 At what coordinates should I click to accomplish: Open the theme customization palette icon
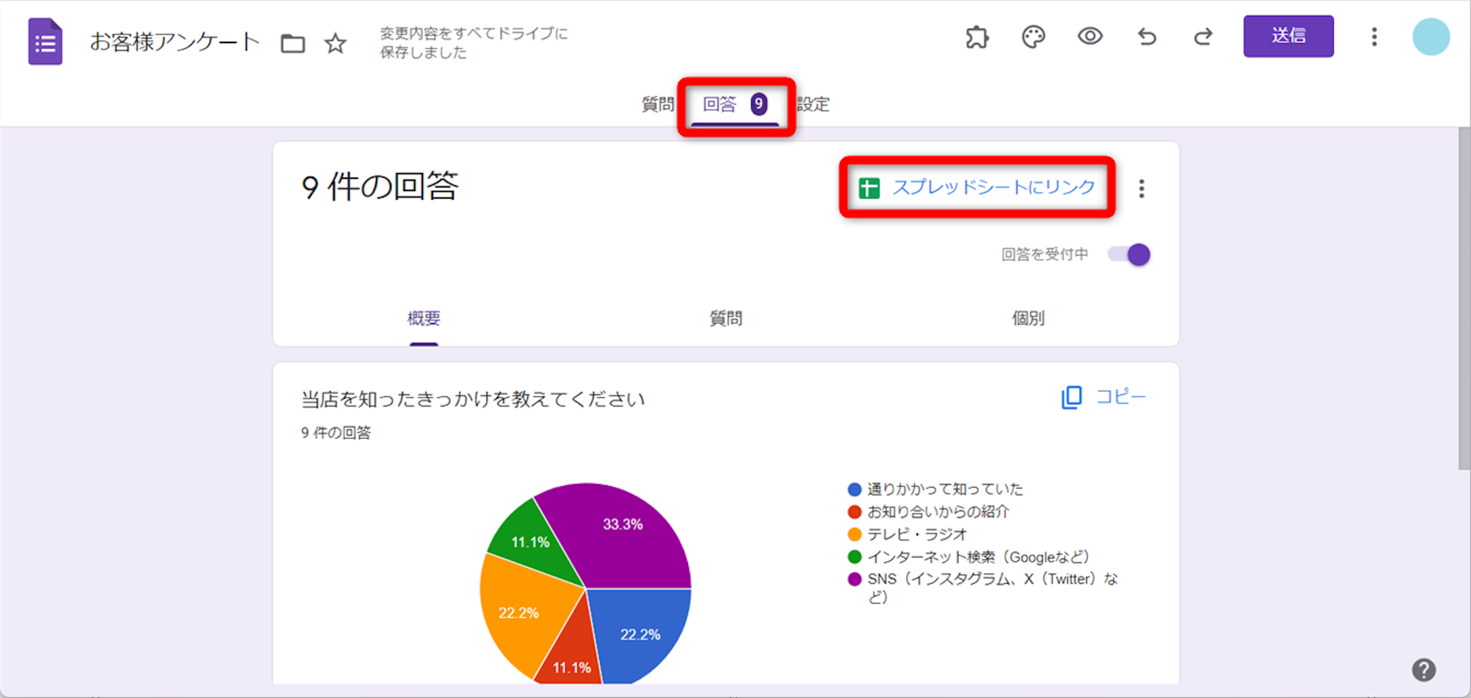coord(1033,37)
